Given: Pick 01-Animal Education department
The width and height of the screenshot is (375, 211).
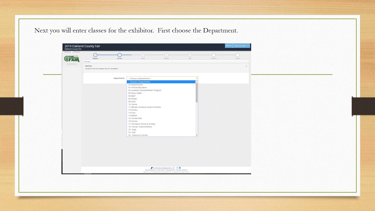Looking at the screenshot, I should [161, 87].
